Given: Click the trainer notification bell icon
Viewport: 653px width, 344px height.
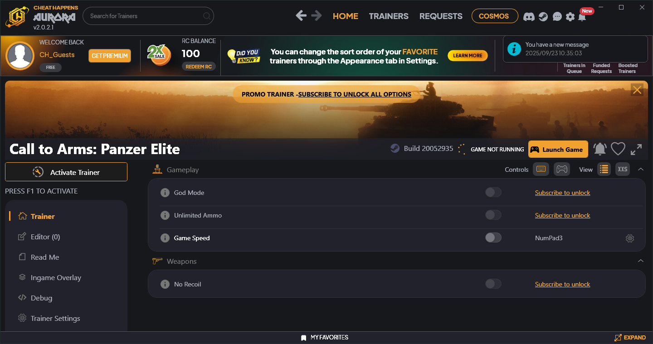Looking at the screenshot, I should [599, 149].
